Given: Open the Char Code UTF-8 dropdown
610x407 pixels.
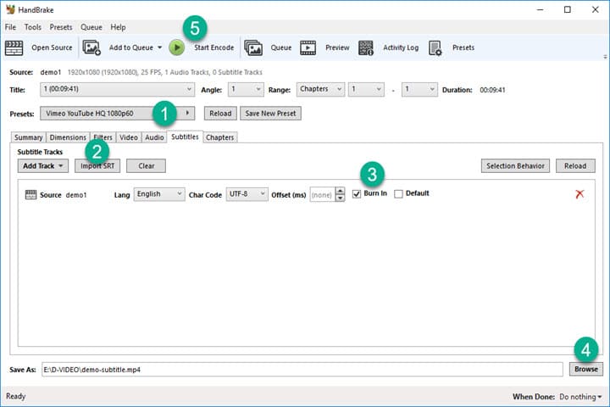Looking at the screenshot, I should point(247,194).
